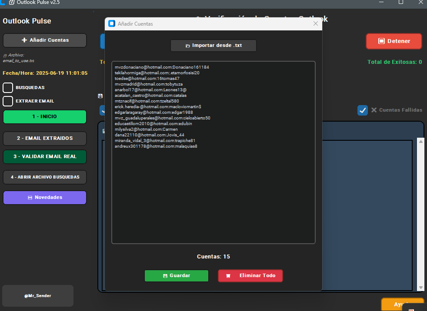427x311 pixels.
Task: Select 3 - VALIDAR EMAIL REAL
Action: pyautogui.click(x=45, y=157)
